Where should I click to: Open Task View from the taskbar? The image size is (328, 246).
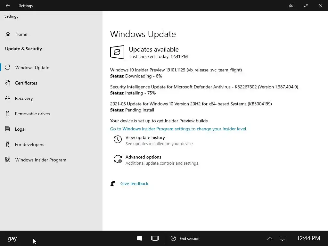pos(155,238)
